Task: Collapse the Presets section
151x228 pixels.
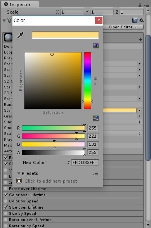Action: (x=19, y=173)
